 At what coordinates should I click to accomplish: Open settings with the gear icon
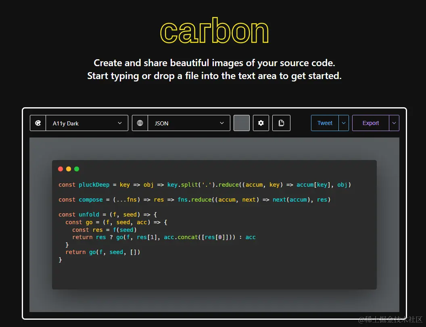pos(261,123)
